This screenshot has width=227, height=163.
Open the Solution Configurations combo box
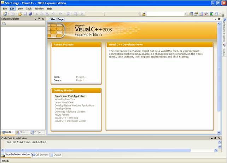(x=95, y=14)
